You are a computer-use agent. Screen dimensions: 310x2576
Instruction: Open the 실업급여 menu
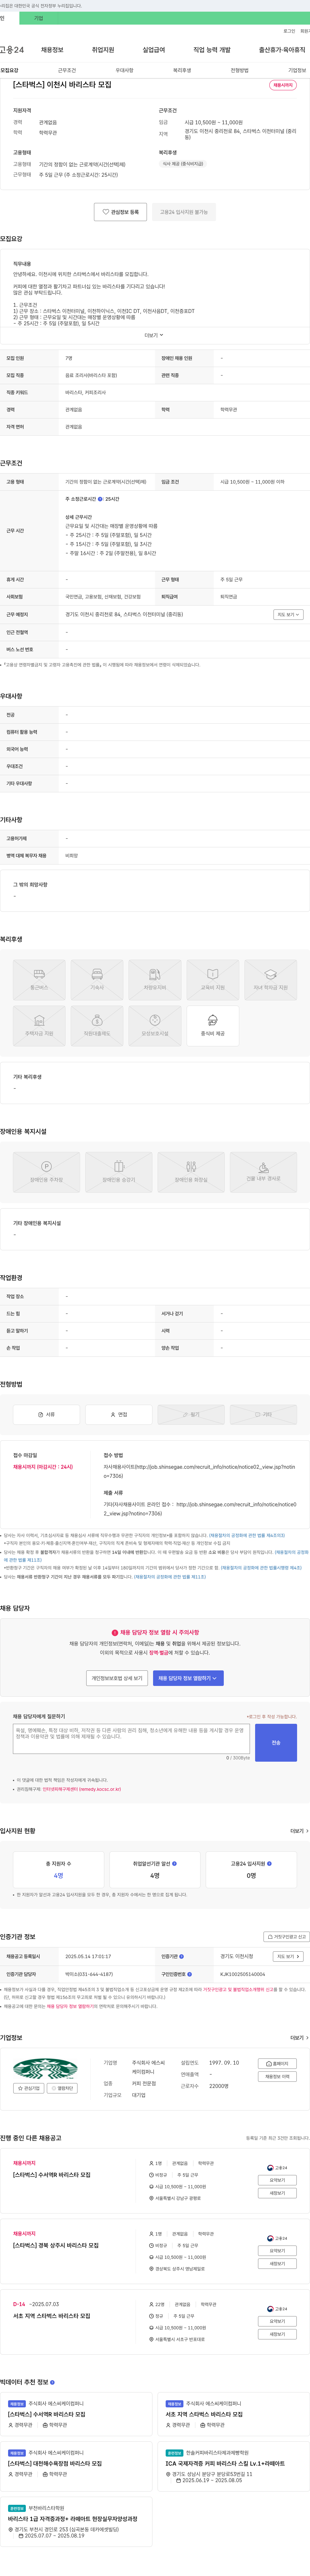tap(153, 50)
